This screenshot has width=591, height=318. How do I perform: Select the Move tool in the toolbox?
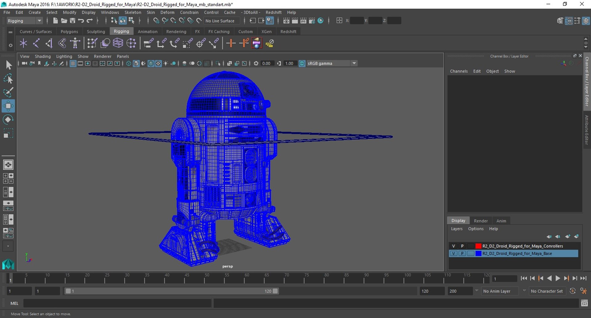click(8, 106)
